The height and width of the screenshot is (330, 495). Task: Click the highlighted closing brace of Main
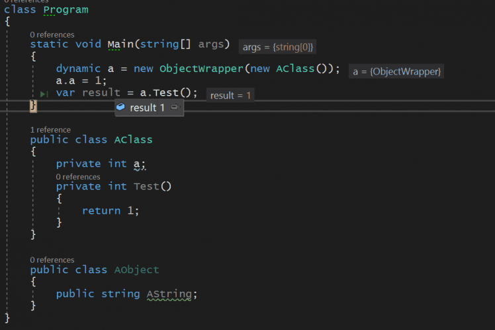pos(33,106)
